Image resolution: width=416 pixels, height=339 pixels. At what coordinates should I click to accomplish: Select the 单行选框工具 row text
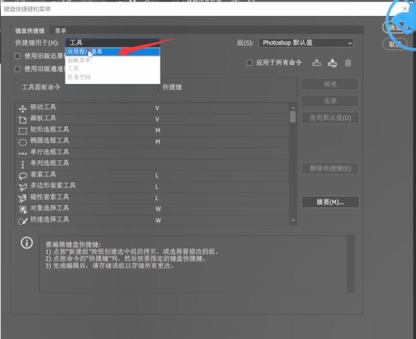pyautogui.click(x=50, y=152)
